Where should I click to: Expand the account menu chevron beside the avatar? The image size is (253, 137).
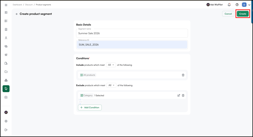click(249, 5)
